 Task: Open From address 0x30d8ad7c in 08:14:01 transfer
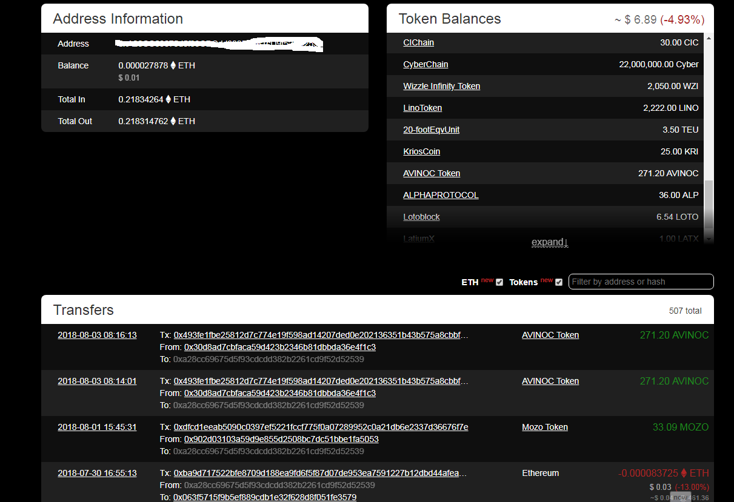(x=280, y=393)
